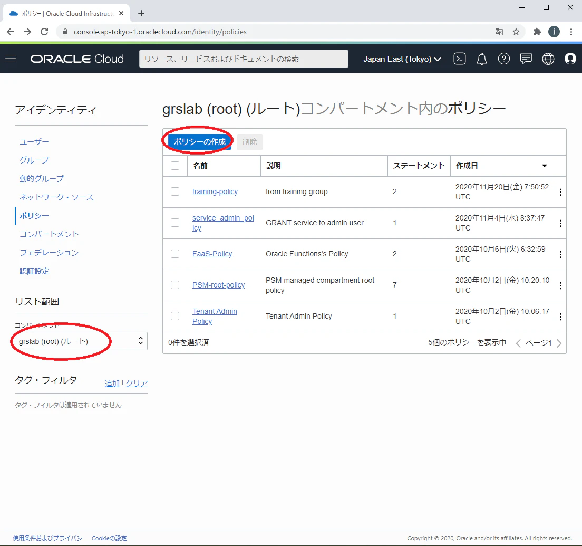This screenshot has height=546, width=582.
Task: Open 動的グループ in the sidebar
Action: click(42, 179)
